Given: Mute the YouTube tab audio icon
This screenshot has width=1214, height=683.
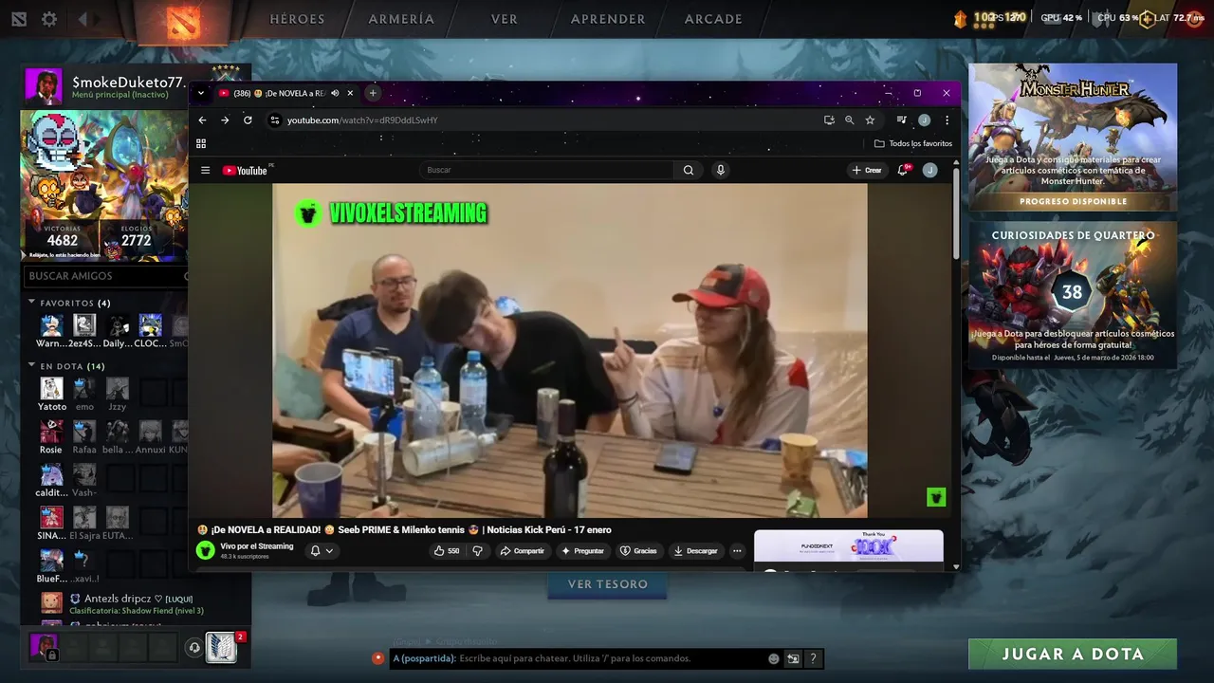Looking at the screenshot, I should pos(335,93).
